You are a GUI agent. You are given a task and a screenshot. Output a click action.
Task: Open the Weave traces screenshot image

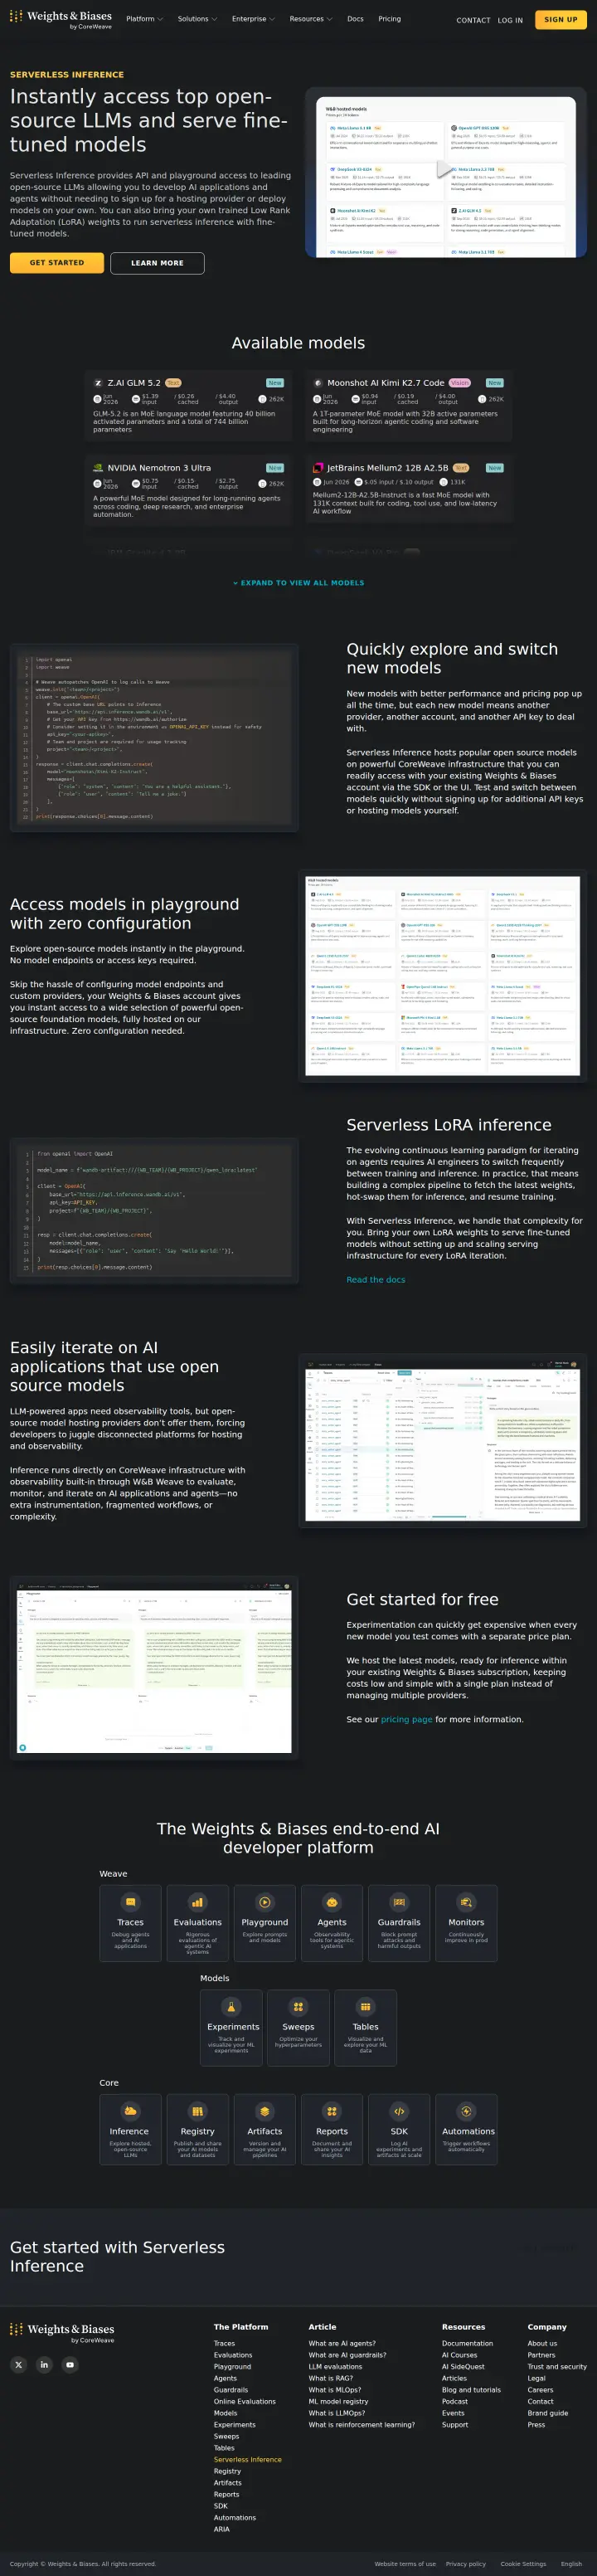[x=443, y=1441]
